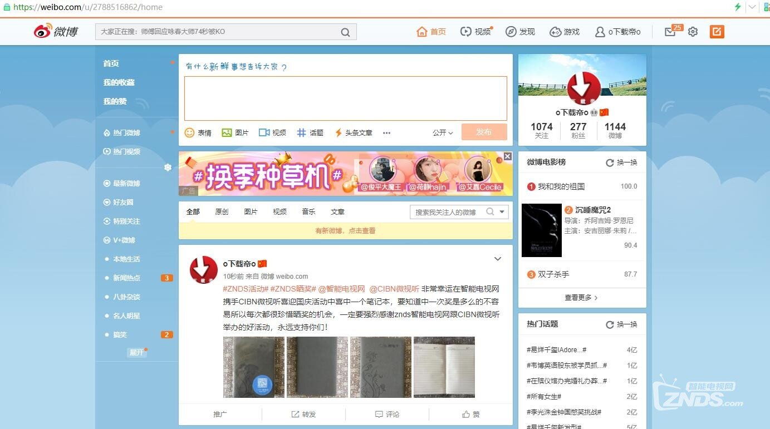Select 全部 feed tab
The height and width of the screenshot is (429, 770).
tap(193, 211)
